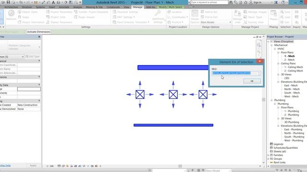307x172 pixels.
Task: Open the Main Model design option dropdown in ribbon
Action: (216, 22)
